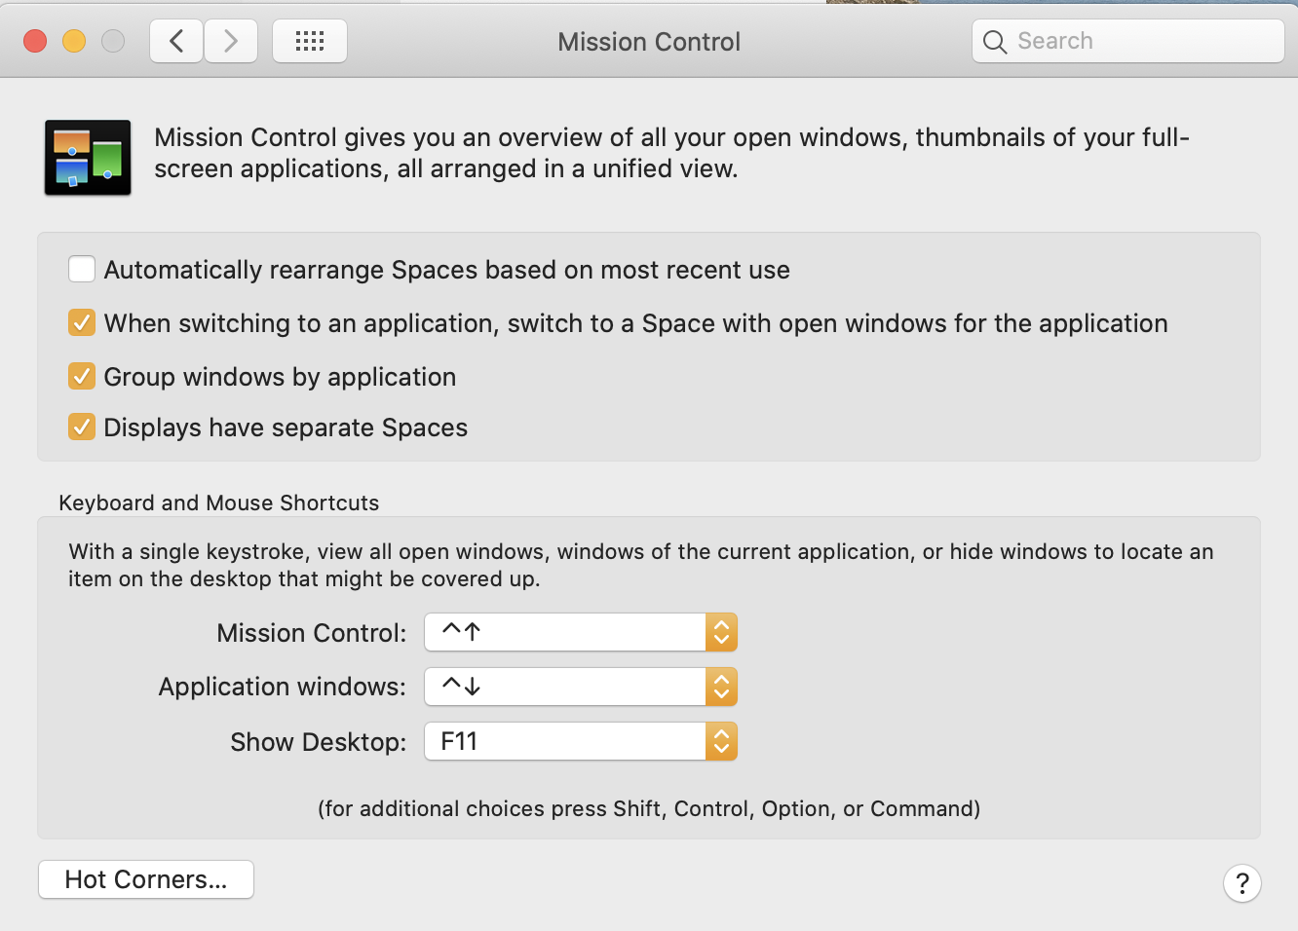Click the yellow minimize window button
This screenshot has width=1298, height=931.
[x=74, y=41]
